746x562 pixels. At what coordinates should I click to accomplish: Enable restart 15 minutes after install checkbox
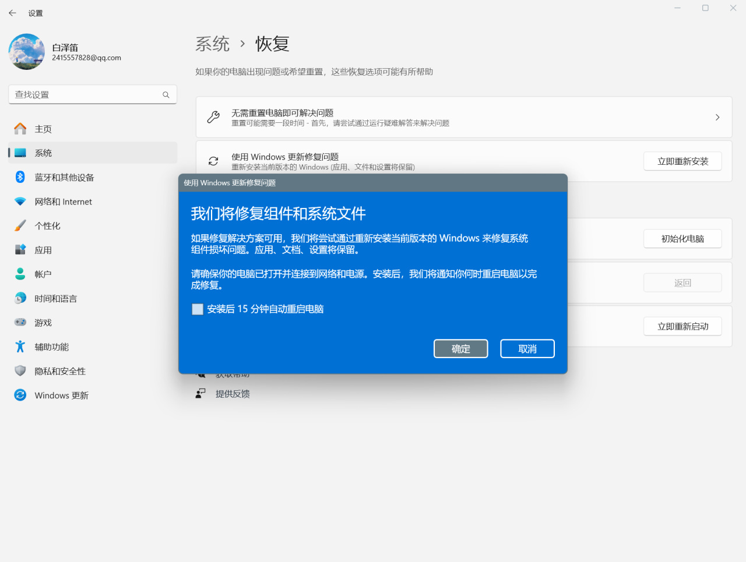click(x=198, y=309)
